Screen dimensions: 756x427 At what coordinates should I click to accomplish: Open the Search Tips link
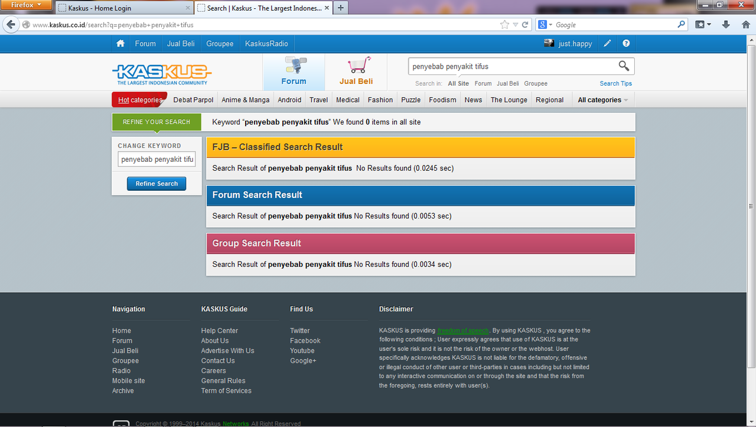616,83
